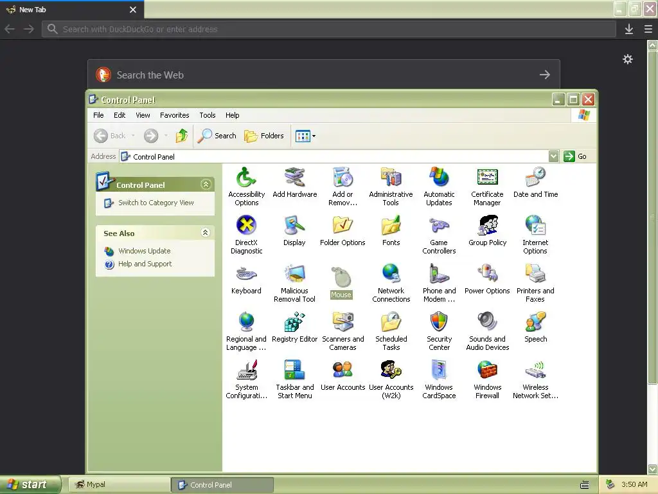Click the Mypal browser address bar
This screenshot has height=494, width=658.
pos(328,29)
